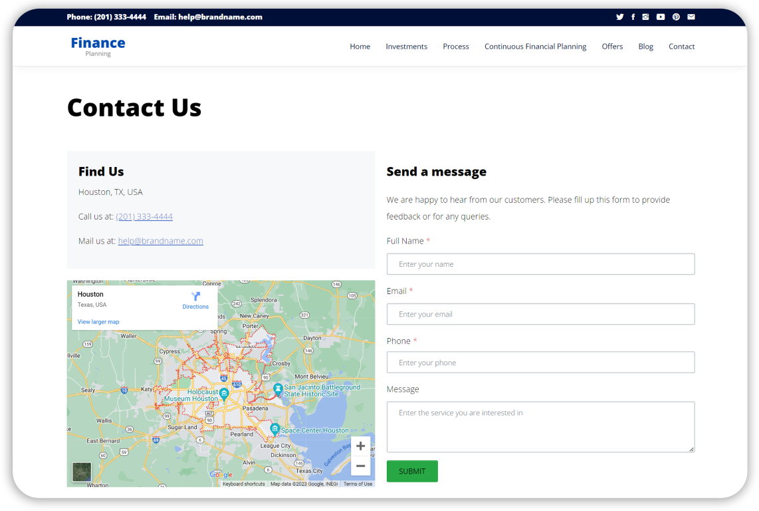Click the (201) 333-4444 phone link
Viewport: 759px width, 511px height.
click(x=144, y=216)
